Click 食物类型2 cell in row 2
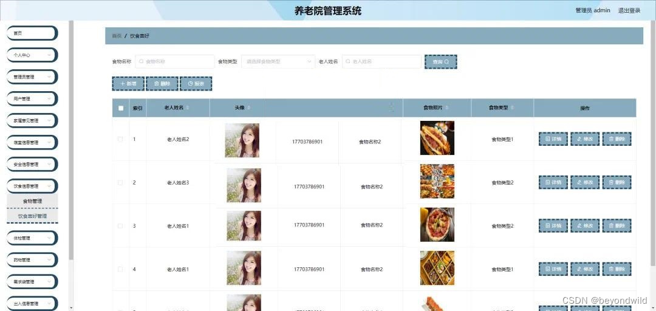 [x=502, y=182]
